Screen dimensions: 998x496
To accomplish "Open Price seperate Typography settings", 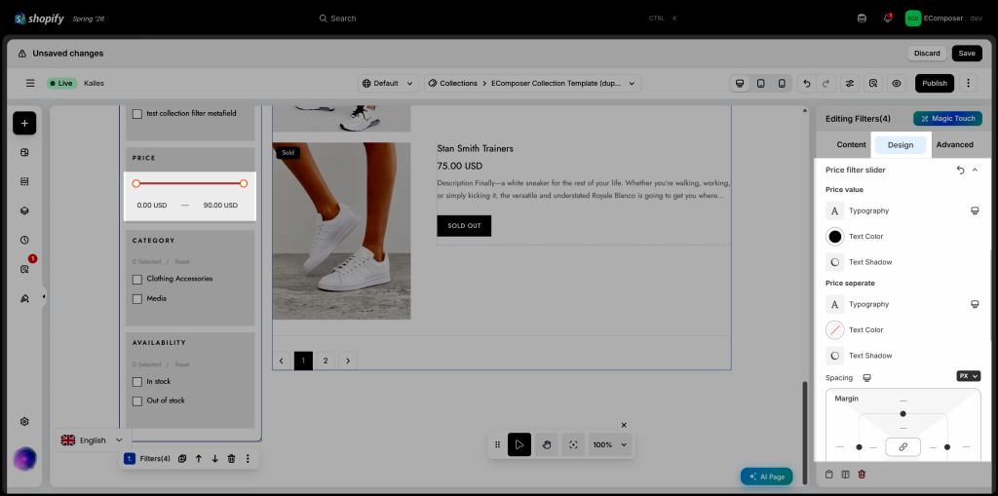I will [x=835, y=304].
